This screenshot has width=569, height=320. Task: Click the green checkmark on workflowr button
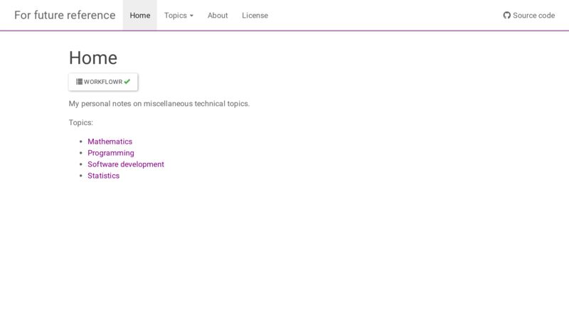[x=127, y=82]
